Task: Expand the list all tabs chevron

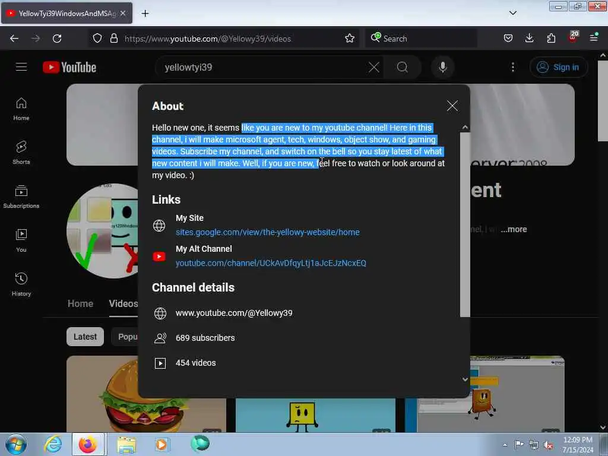Action: click(x=512, y=13)
